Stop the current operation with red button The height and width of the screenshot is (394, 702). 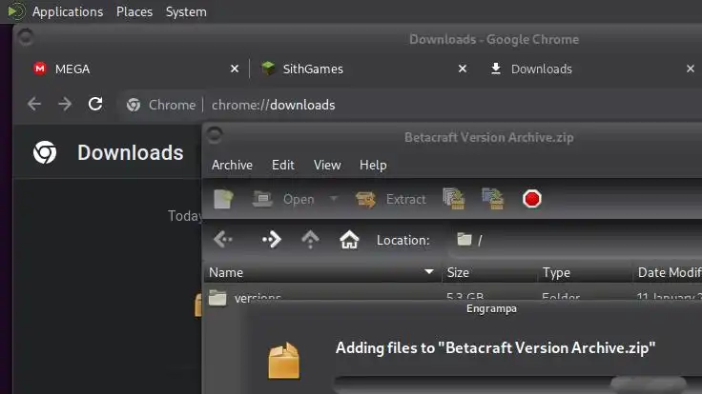click(x=532, y=199)
